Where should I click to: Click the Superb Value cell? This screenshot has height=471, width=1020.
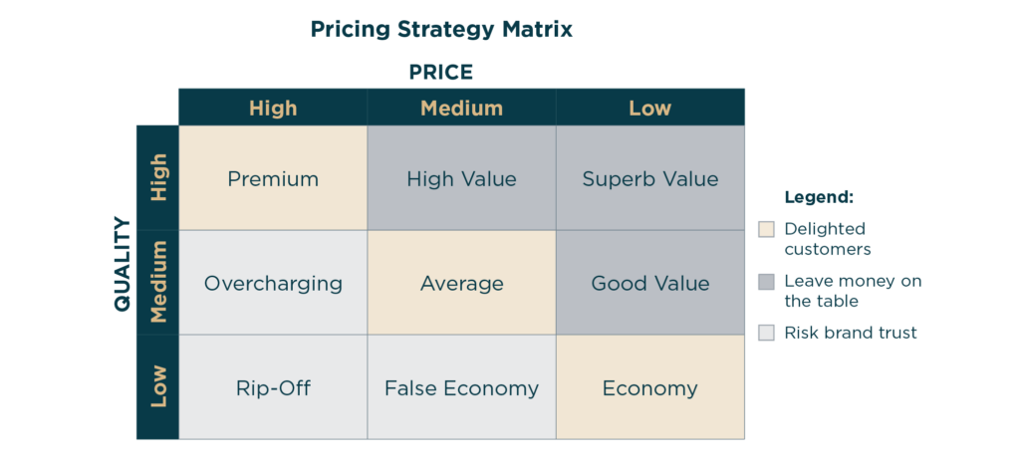tap(649, 179)
